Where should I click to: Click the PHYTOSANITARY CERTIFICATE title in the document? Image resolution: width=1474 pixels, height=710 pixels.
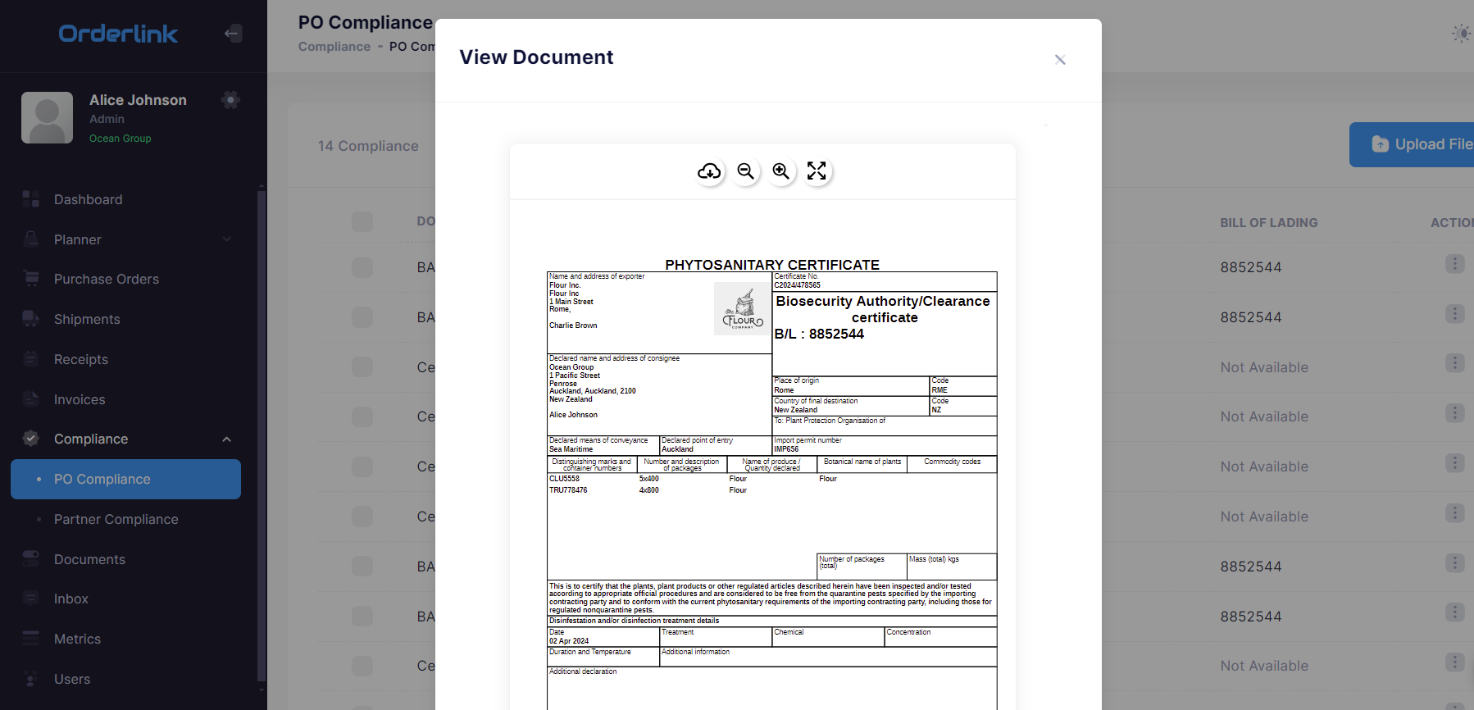coord(772,265)
